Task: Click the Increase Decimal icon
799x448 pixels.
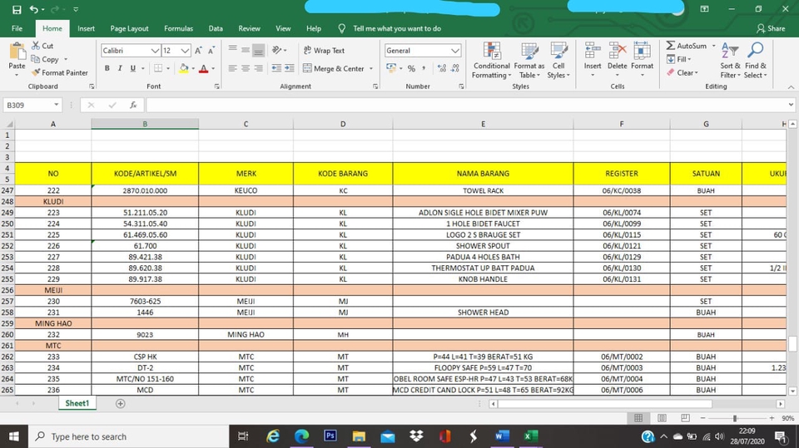Action: (442, 68)
